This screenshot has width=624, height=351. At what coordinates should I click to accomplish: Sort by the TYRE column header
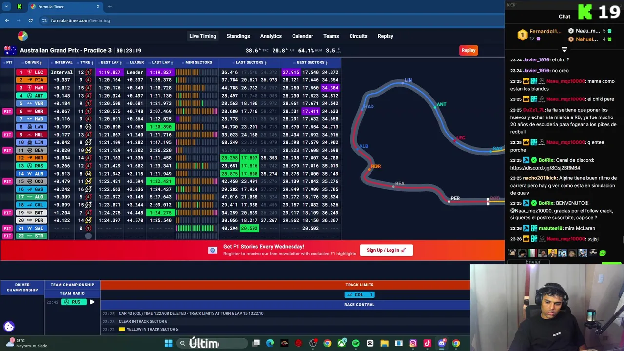(87, 62)
